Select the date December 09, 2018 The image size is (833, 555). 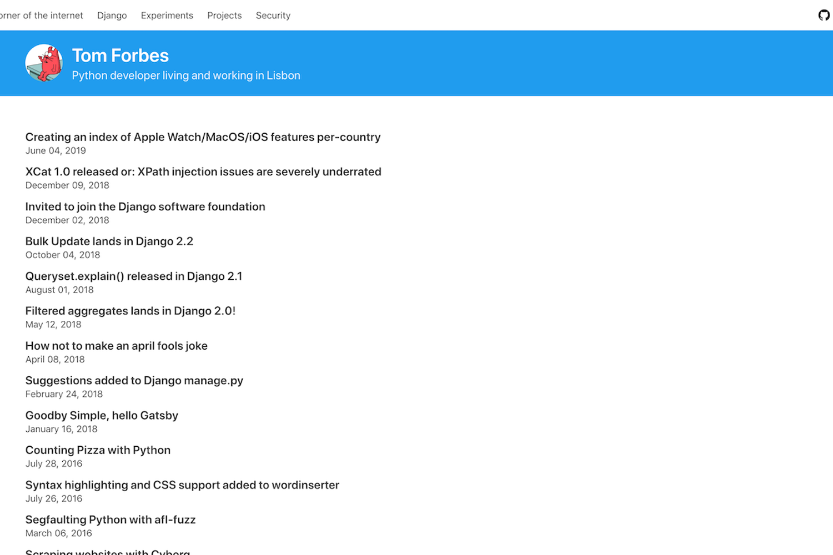click(x=67, y=185)
